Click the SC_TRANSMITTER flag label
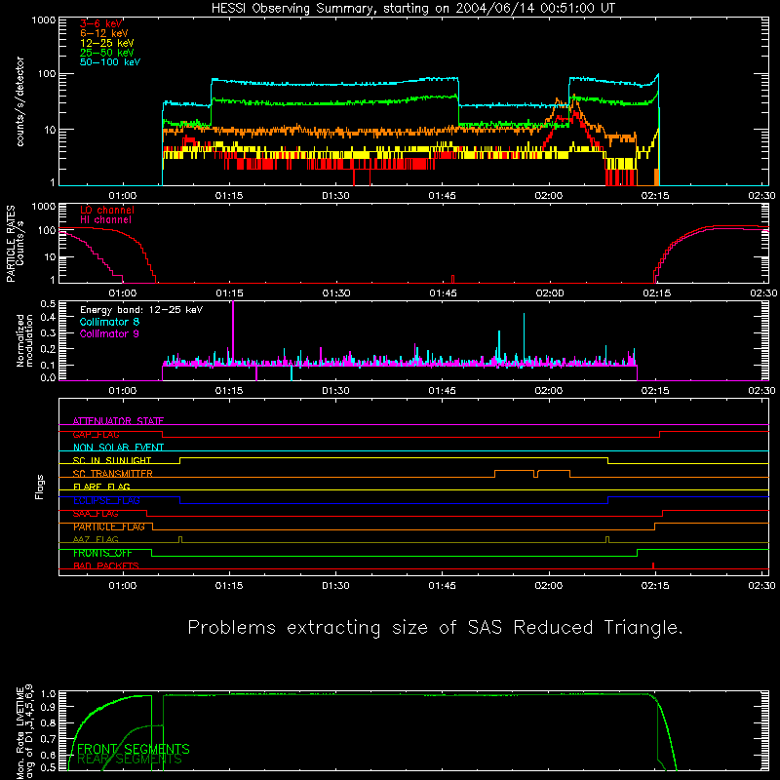The width and height of the screenshot is (780, 780). tap(112, 474)
